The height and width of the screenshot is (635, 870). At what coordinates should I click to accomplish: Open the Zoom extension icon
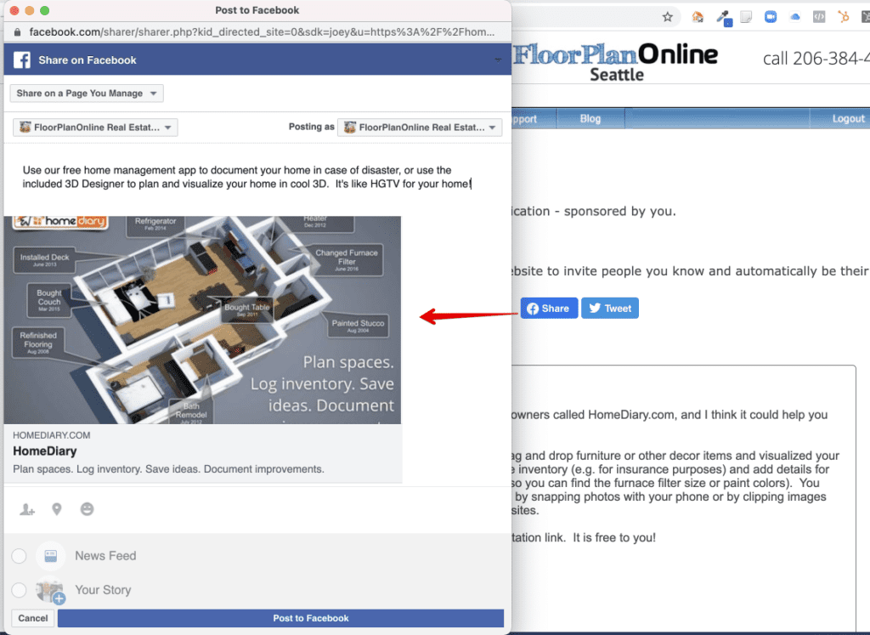771,16
